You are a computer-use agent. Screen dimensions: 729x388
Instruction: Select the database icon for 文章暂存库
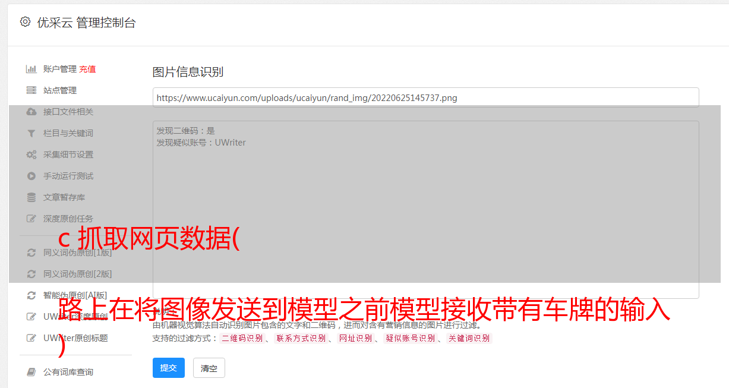coord(31,197)
